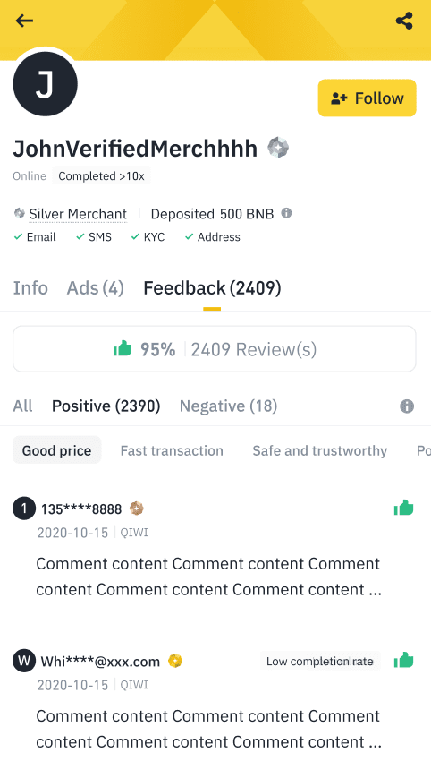Open the Silver Merchant link
This screenshot has width=431, height=761.
pyautogui.click(x=78, y=214)
